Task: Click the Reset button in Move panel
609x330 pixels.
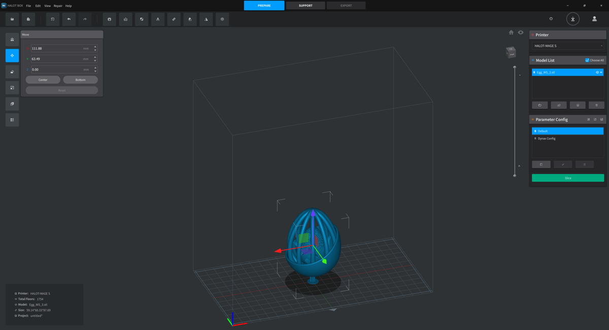Action: (62, 90)
